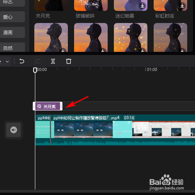Select the plain sunset effect under 玻璃破碎

click(91, 37)
